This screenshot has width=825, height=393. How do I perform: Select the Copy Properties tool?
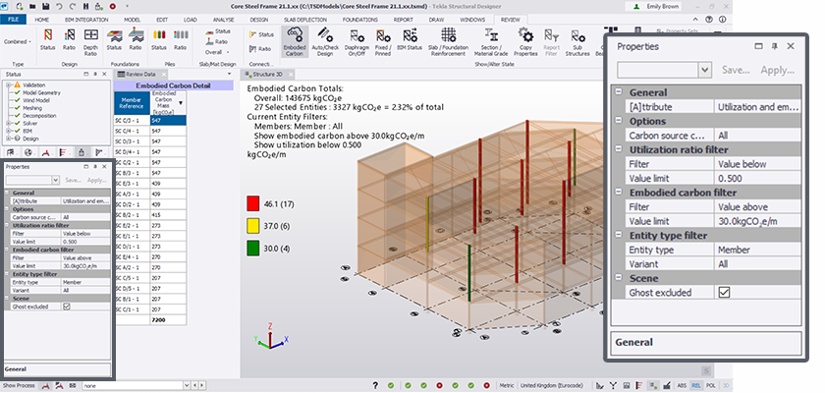525,41
